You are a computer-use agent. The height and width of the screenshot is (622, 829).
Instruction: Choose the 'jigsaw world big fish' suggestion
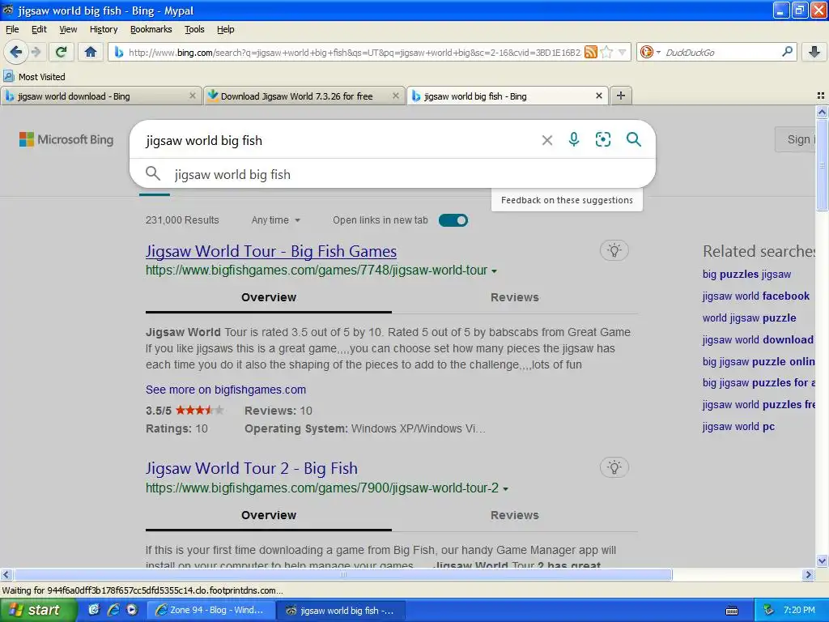pyautogui.click(x=393, y=174)
